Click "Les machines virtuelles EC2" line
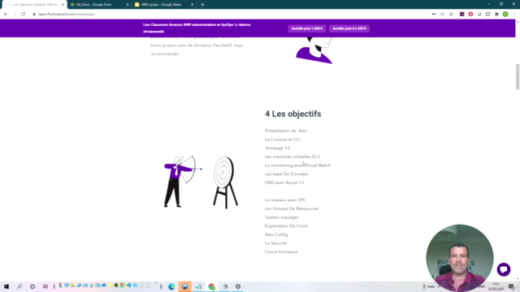This screenshot has width=520, height=292. coord(292,157)
